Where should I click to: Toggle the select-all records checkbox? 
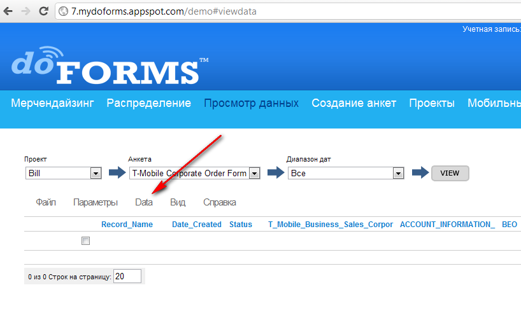[x=86, y=241]
